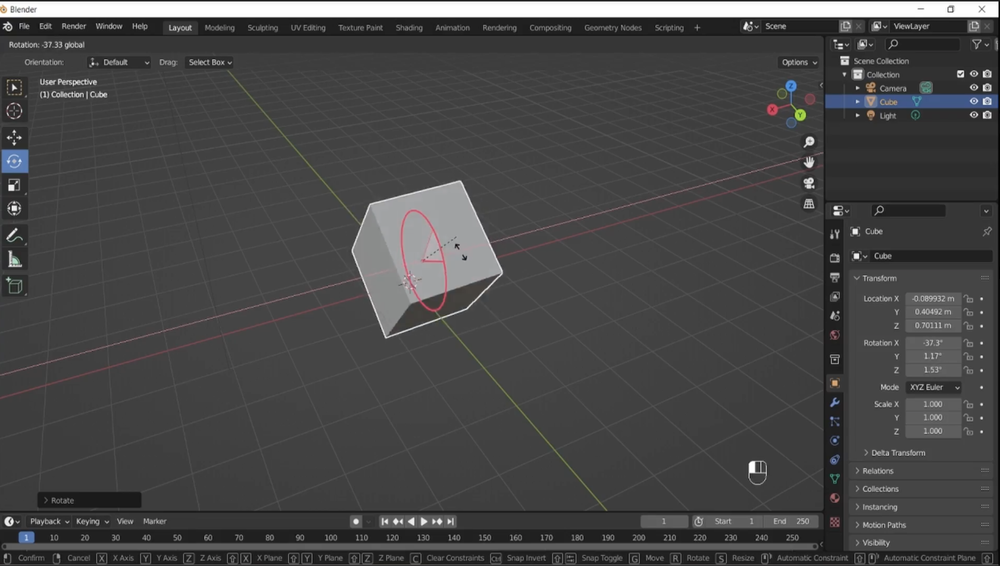This screenshot has width=1000, height=566.
Task: Choose the Measure tool
Action: (14, 260)
